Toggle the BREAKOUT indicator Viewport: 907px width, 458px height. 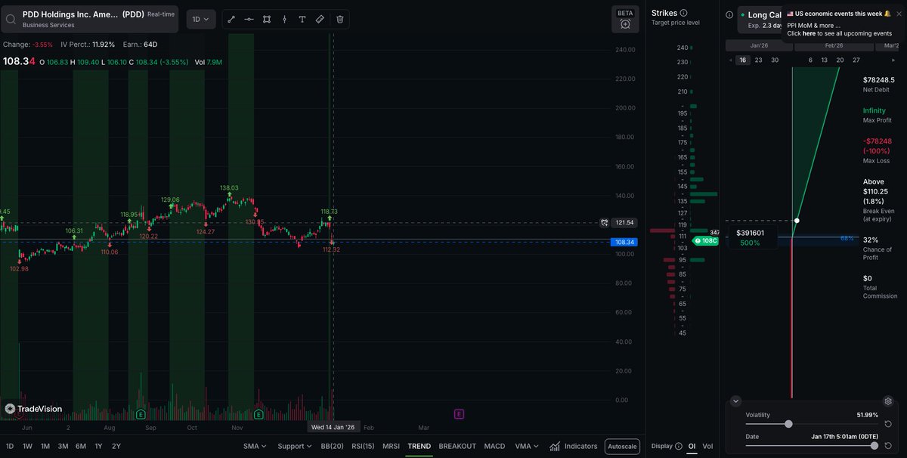coord(457,446)
